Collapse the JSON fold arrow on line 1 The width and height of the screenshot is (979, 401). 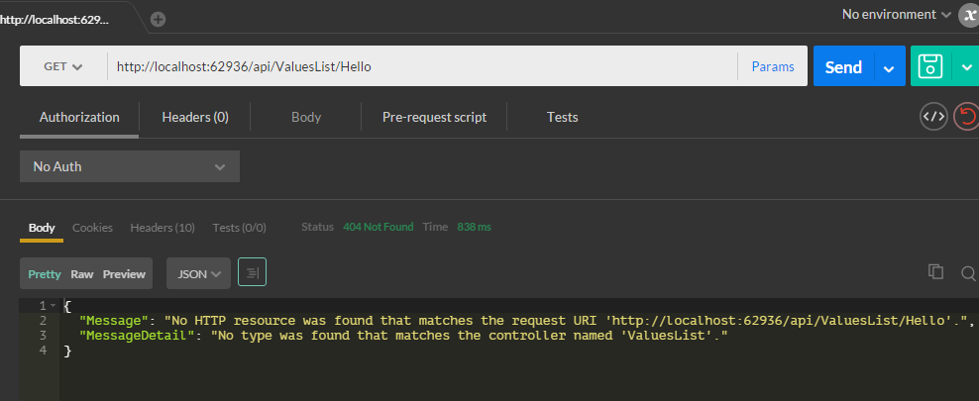coord(54,306)
